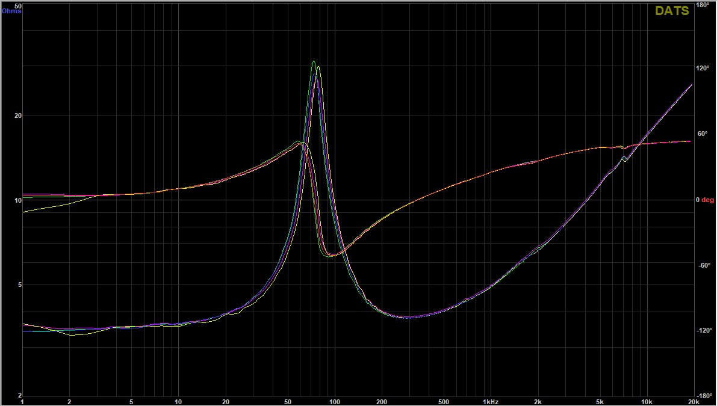Select the 200 frequency axis label
Image resolution: width=717 pixels, height=406 pixels.
point(381,401)
